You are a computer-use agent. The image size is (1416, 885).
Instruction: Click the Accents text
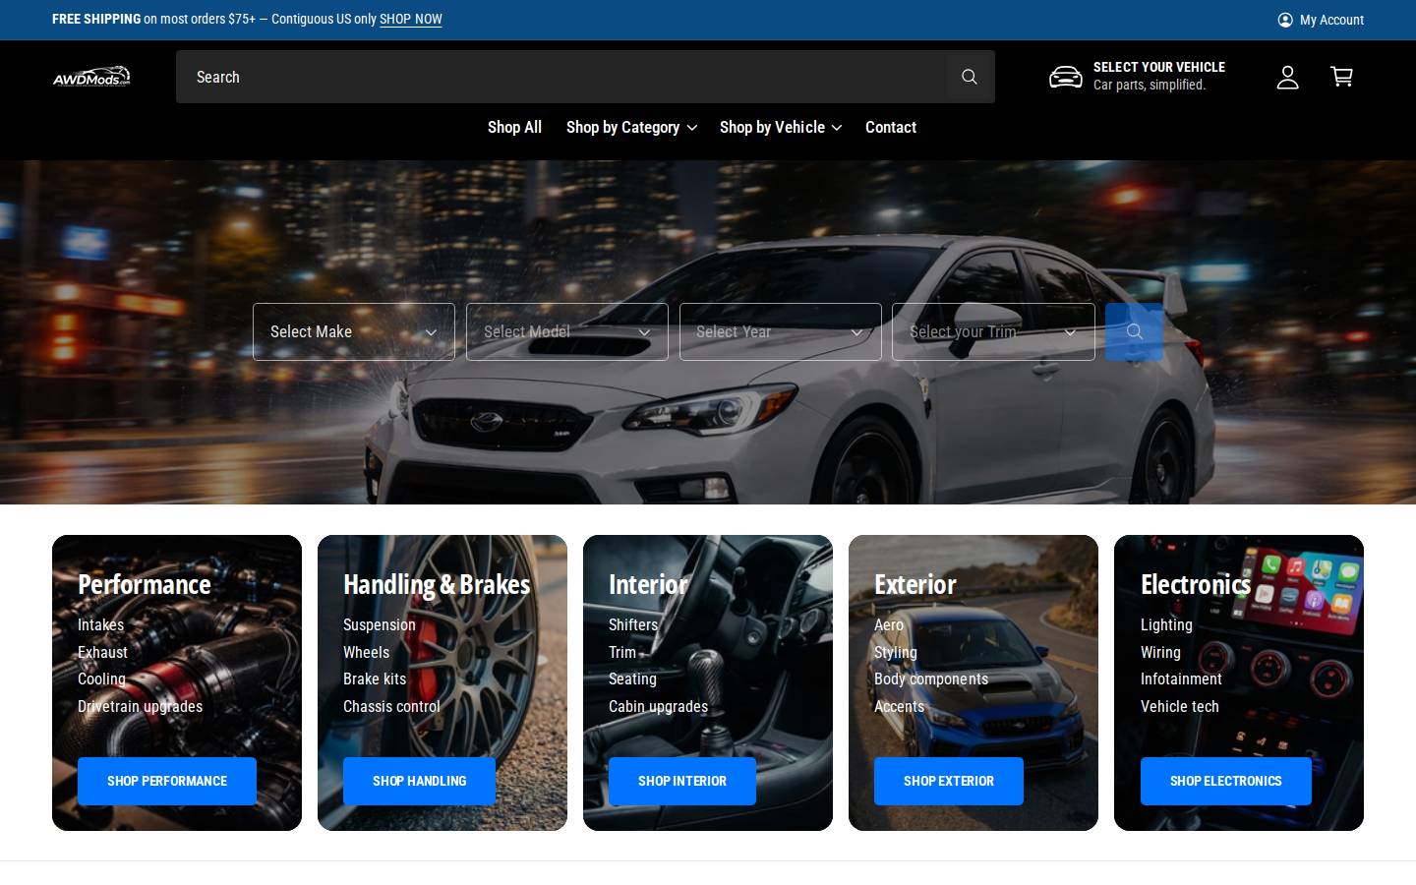(900, 706)
